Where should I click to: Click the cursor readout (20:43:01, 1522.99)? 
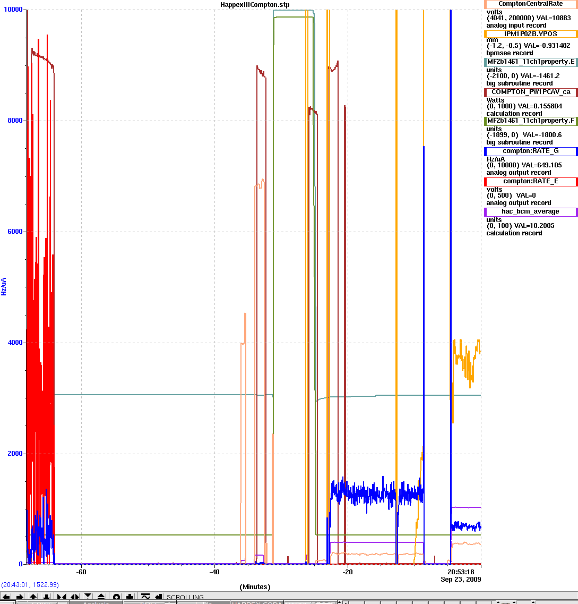point(30,585)
